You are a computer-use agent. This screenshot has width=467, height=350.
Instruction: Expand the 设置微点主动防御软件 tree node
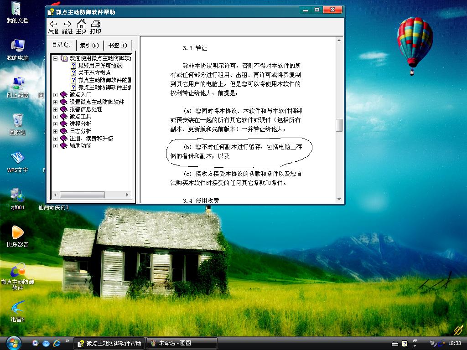56,102
